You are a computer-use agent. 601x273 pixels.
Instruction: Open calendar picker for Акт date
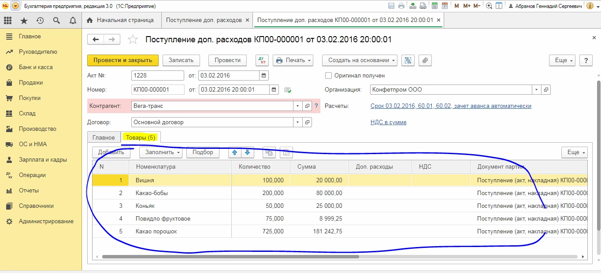tap(264, 75)
